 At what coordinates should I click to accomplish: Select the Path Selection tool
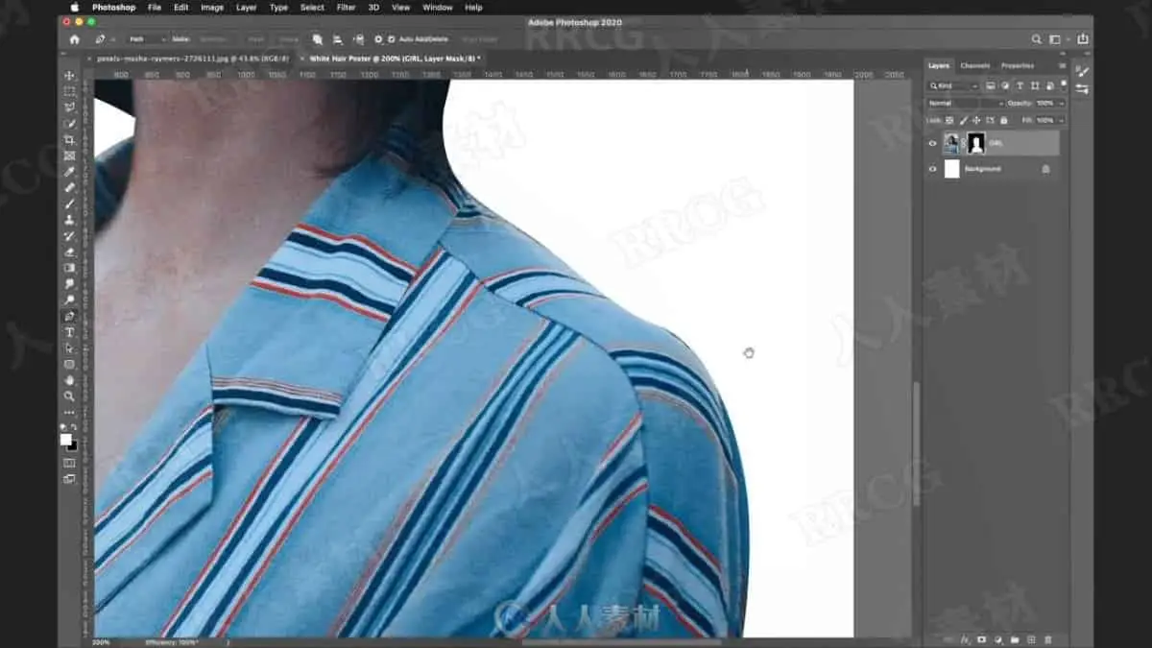point(69,348)
